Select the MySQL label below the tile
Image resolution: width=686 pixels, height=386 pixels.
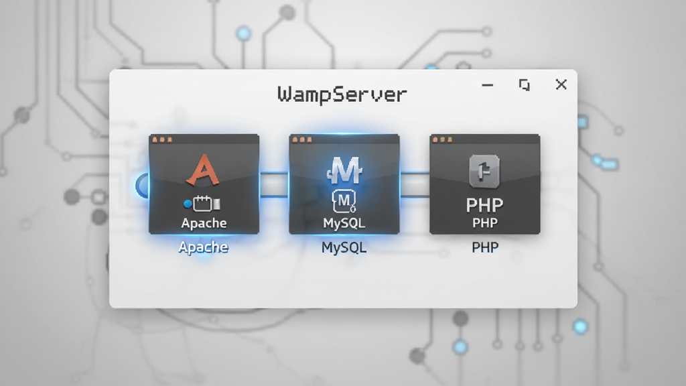[344, 248]
